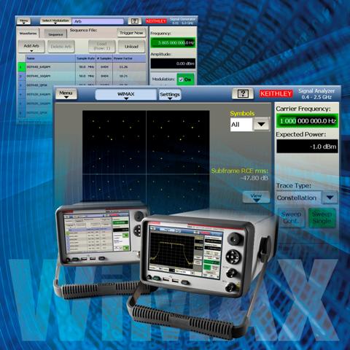Expand the Trace Type Constellation dropdown
The width and height of the screenshot is (350, 350).
(x=330, y=198)
